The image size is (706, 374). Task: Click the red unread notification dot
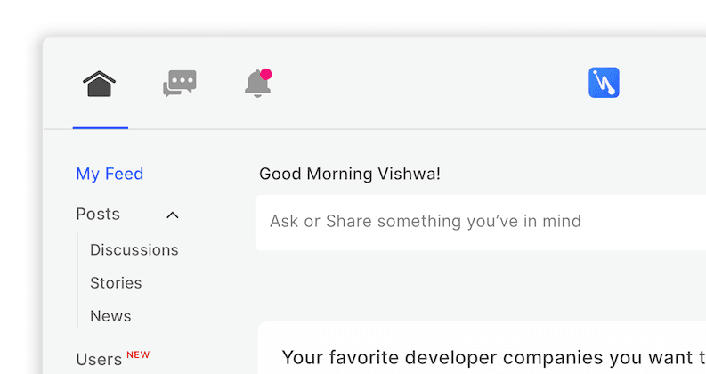(x=266, y=74)
